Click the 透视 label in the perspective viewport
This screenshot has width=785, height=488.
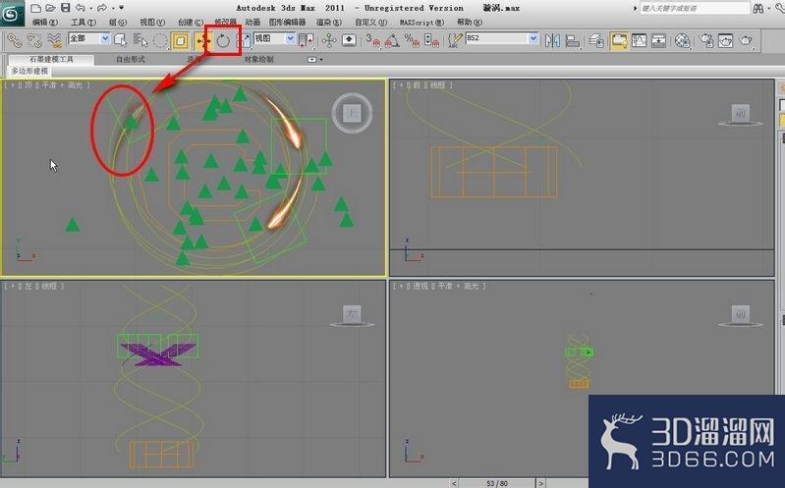pos(421,287)
